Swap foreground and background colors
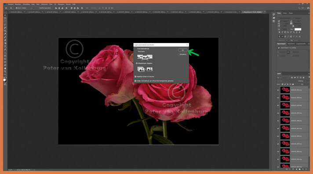Viewport: 313px width, 174px height. coord(6,77)
